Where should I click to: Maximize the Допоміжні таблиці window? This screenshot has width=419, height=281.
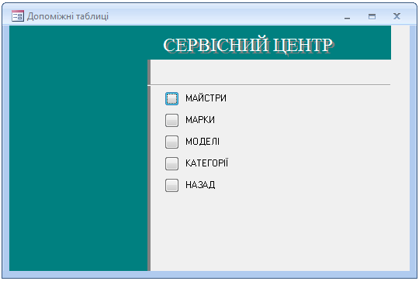(372, 16)
